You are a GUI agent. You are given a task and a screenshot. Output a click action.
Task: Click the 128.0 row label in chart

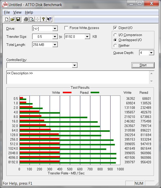(14, 135)
